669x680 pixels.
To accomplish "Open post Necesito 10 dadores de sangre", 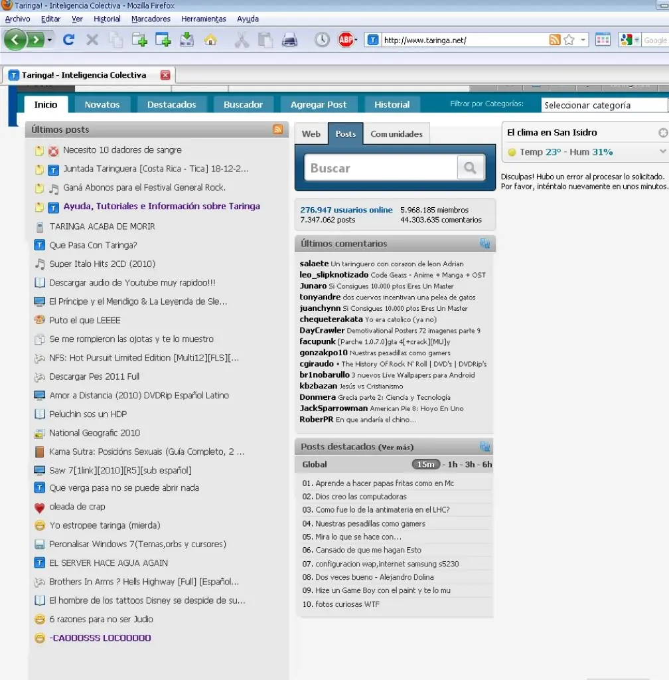I will [x=122, y=150].
